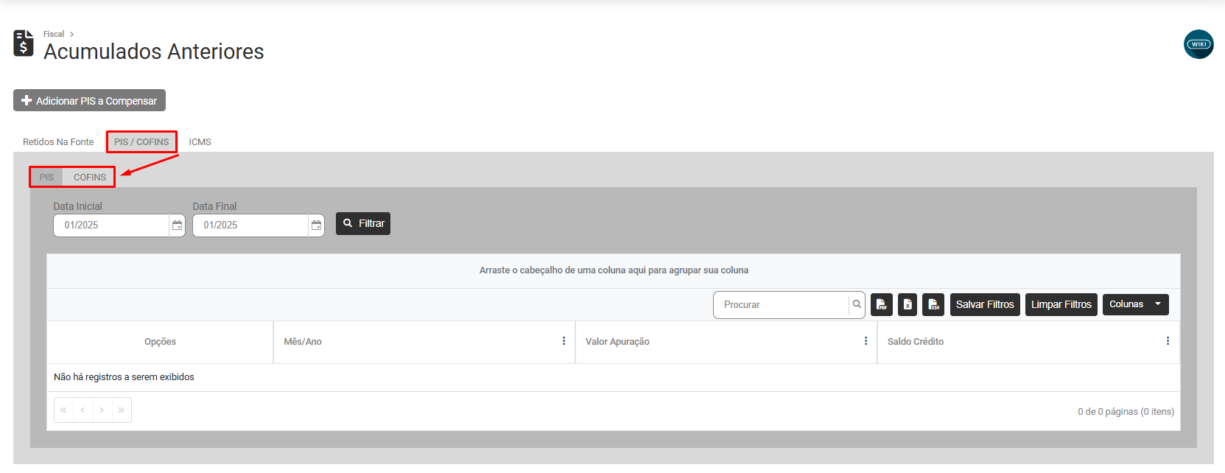Open the WIKI help icon
Viewport: 1225px width, 473px height.
1198,44
